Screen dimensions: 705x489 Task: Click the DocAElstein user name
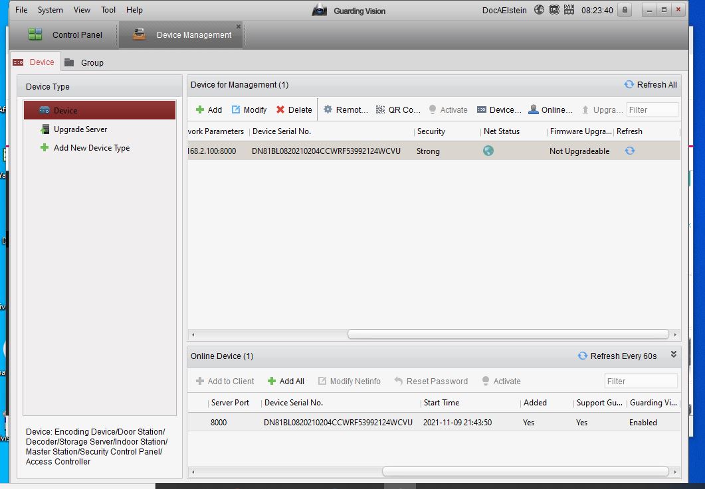point(504,10)
